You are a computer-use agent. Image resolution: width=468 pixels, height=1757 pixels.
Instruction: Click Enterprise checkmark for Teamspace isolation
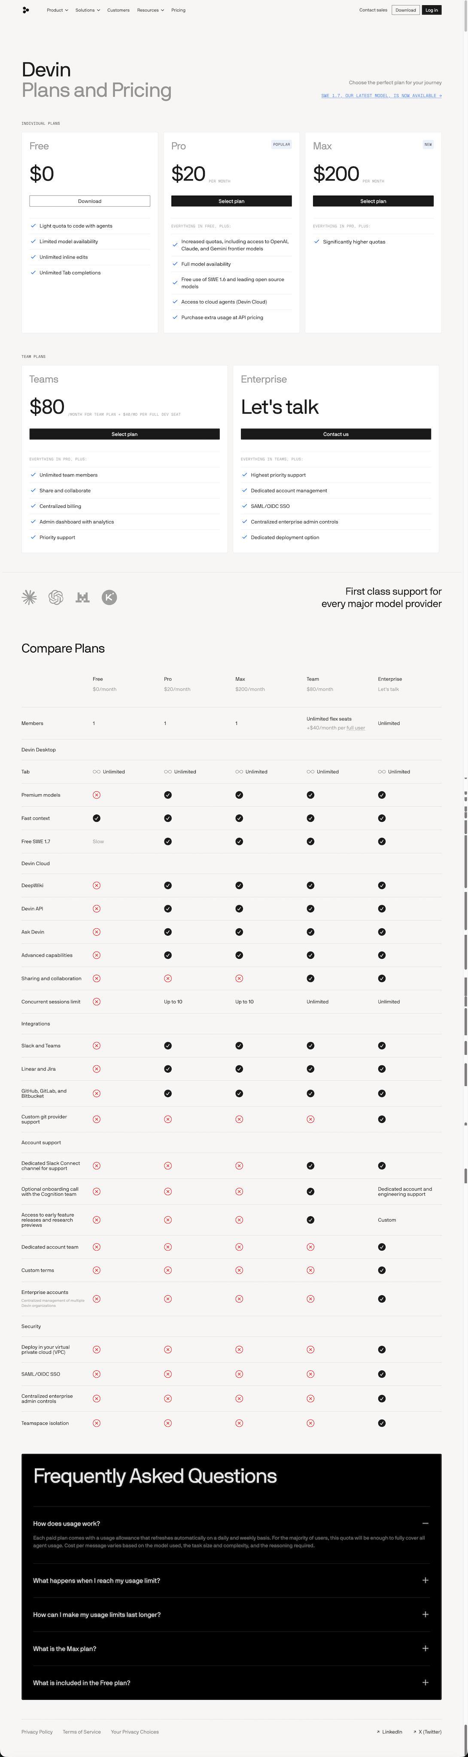(382, 1423)
